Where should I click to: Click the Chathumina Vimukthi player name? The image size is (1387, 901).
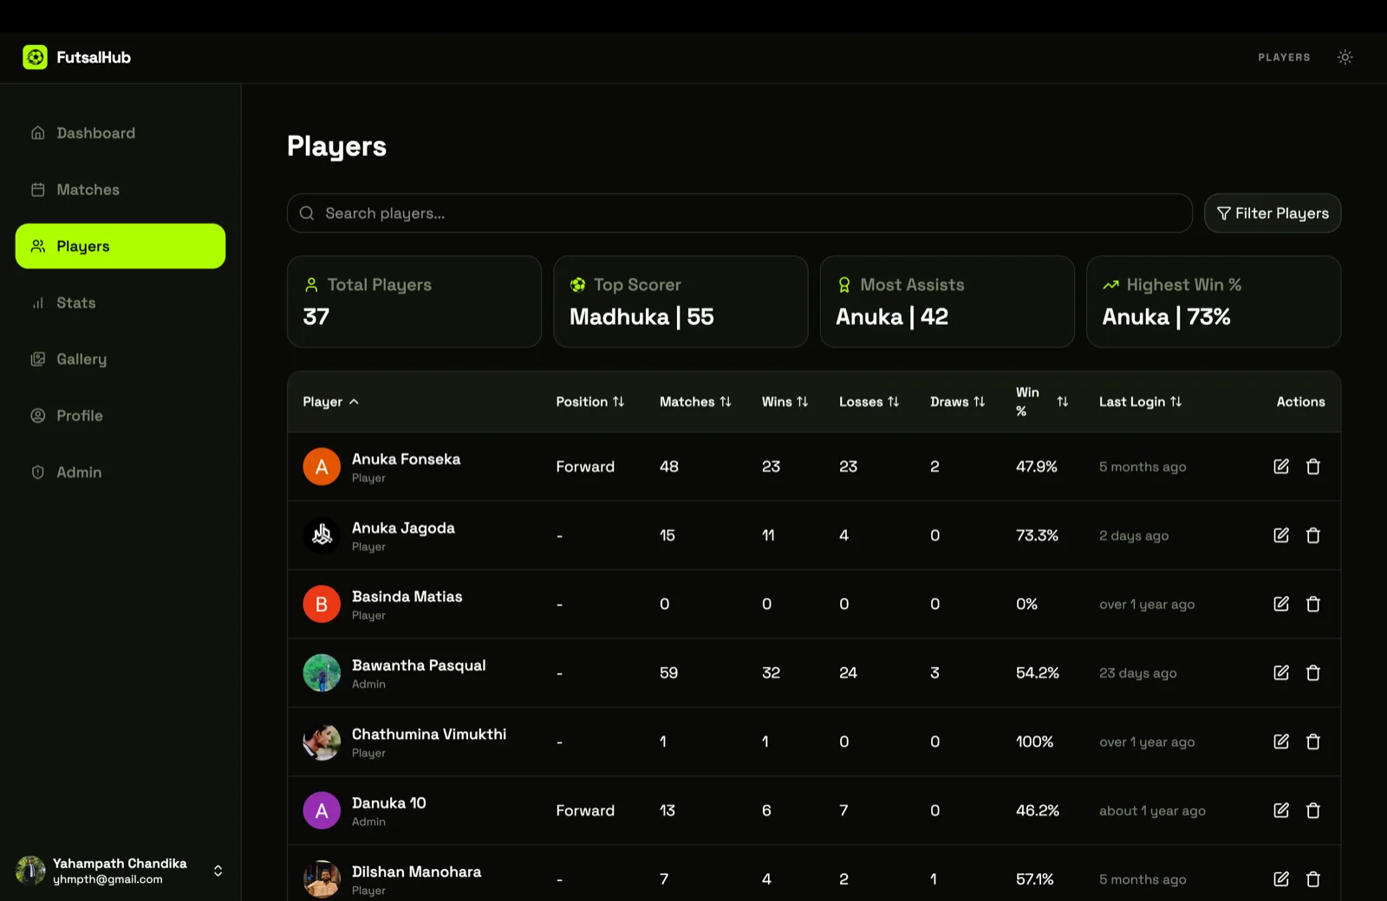[429, 734]
